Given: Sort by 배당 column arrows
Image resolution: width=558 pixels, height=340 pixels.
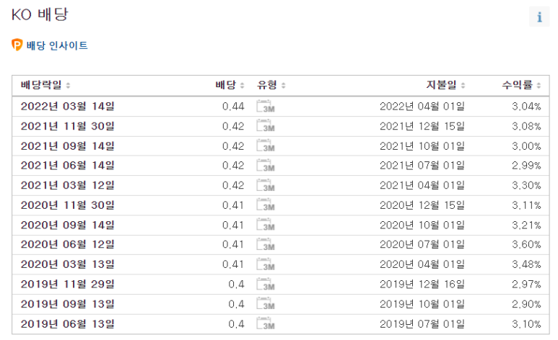Looking at the screenshot, I should click(242, 85).
